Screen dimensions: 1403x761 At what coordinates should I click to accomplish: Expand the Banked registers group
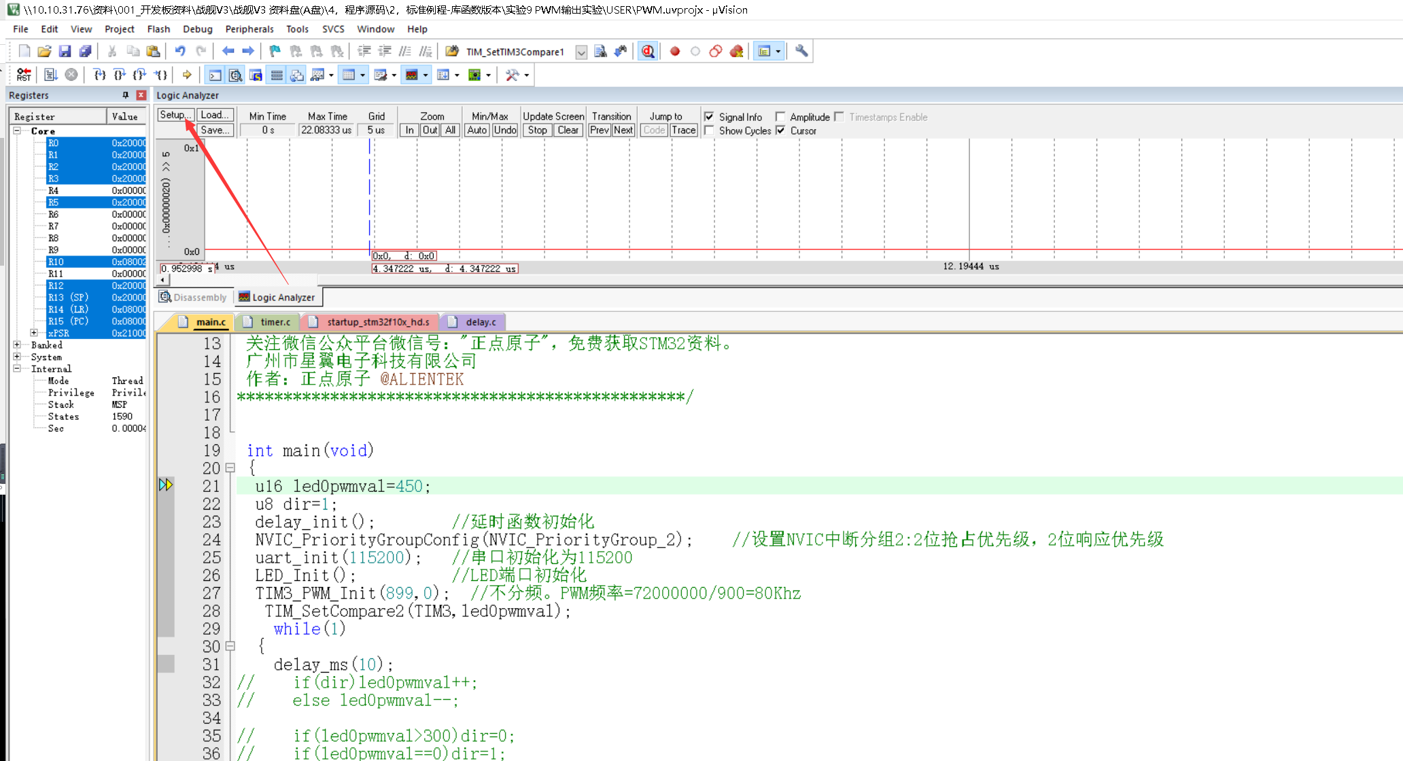[17, 344]
